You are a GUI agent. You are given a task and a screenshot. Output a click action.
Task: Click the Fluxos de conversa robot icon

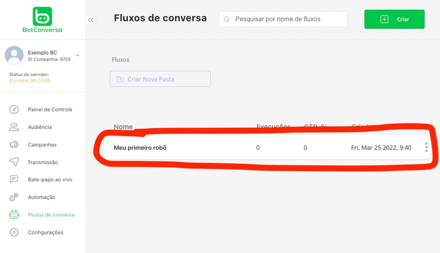[x=14, y=214]
